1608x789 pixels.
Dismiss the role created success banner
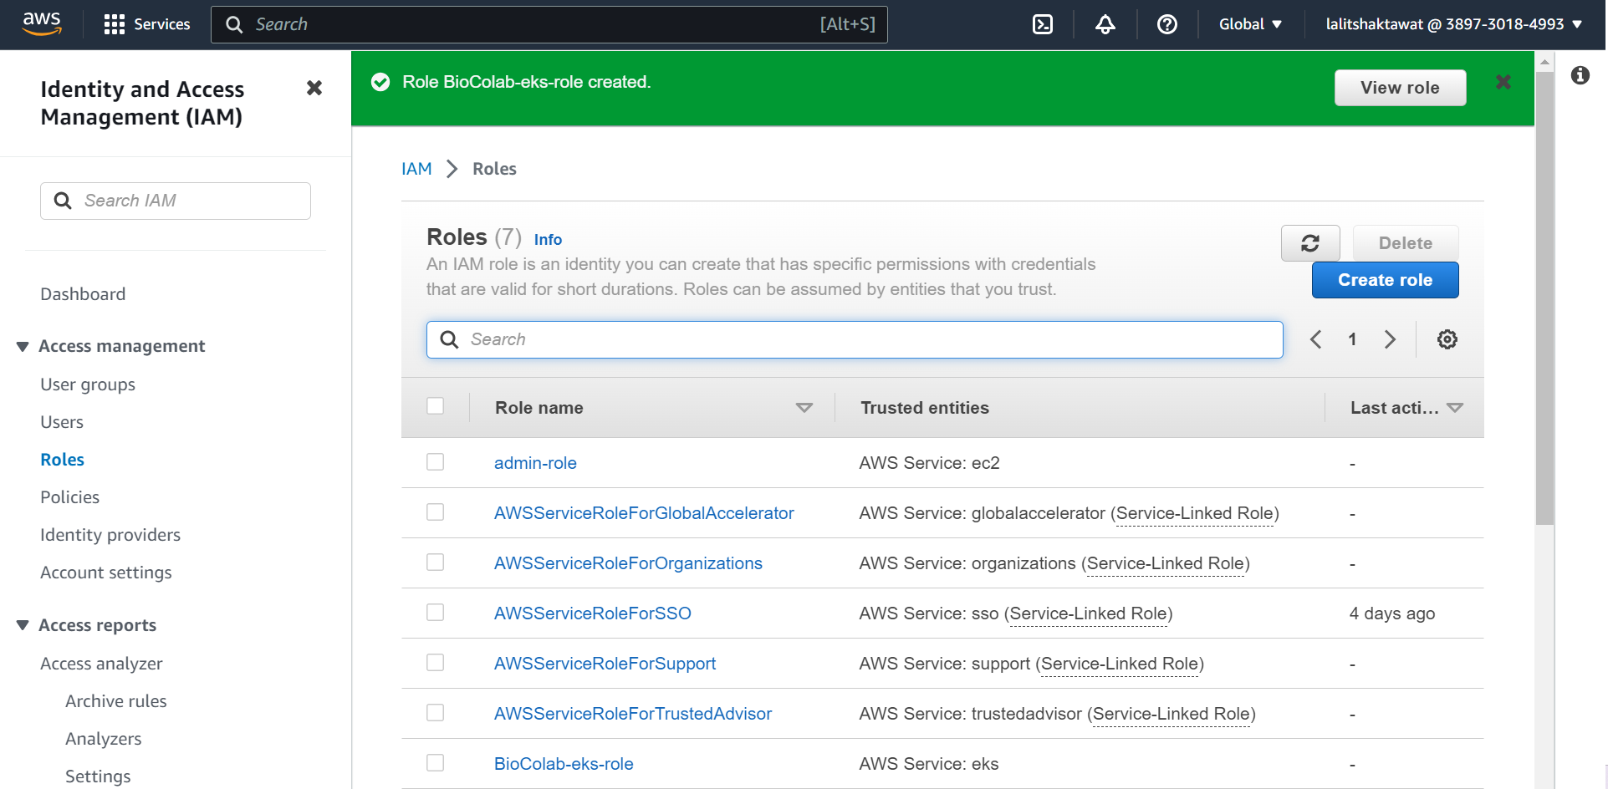pos(1503,82)
